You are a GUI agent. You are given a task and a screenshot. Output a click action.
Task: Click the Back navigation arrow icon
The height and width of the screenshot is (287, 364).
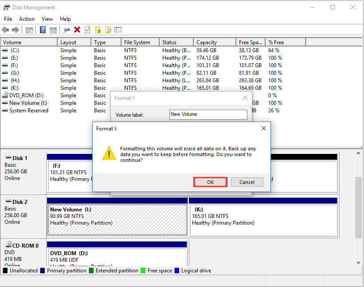5,30
